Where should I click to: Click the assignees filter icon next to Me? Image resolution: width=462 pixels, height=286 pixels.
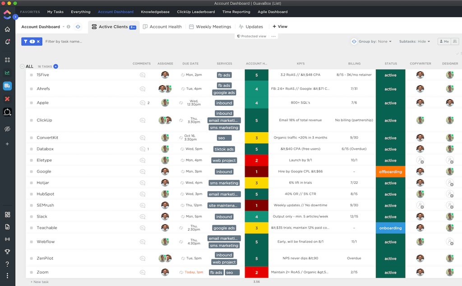(455, 42)
